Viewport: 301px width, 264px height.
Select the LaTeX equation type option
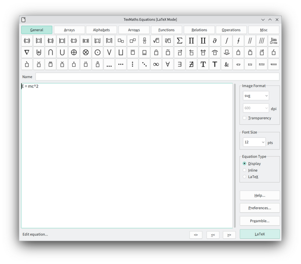(x=245, y=177)
